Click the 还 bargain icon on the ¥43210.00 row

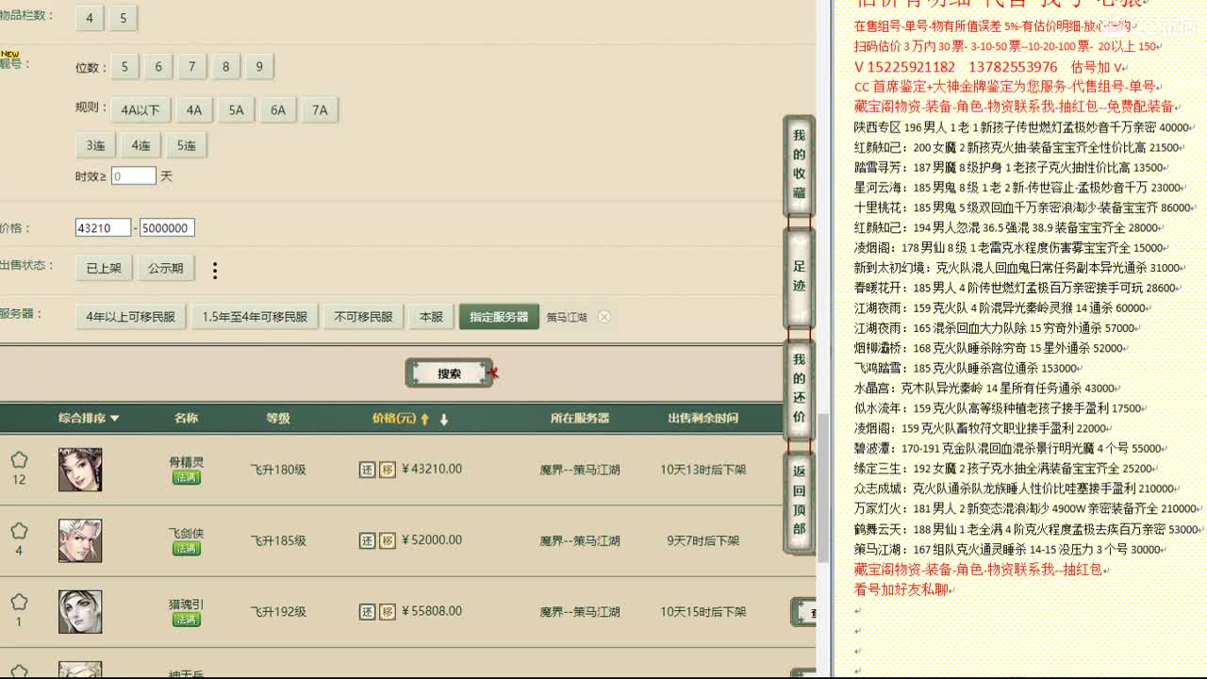368,470
